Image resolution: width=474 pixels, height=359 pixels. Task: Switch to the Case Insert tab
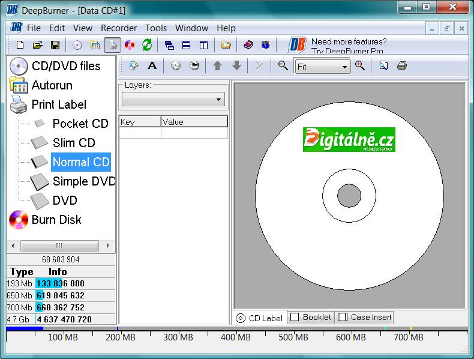(x=365, y=317)
